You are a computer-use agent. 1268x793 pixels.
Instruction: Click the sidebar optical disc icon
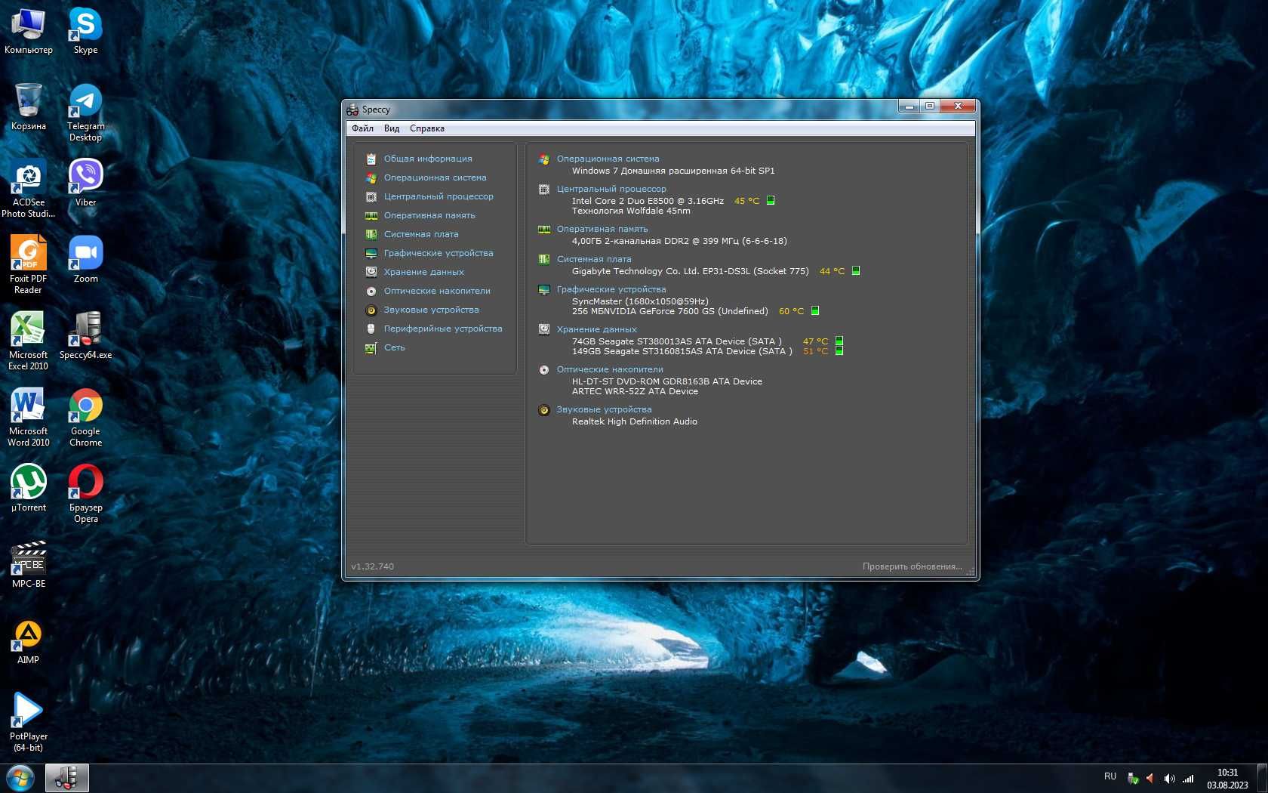[x=371, y=291]
